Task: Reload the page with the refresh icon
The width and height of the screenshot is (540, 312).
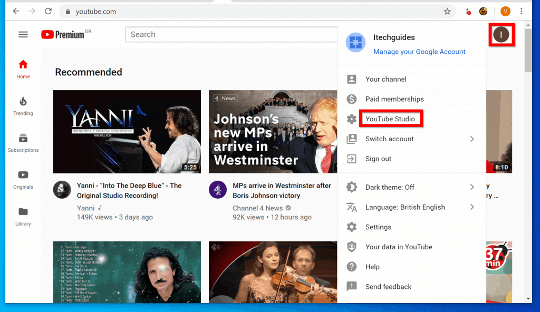Action: [x=48, y=12]
